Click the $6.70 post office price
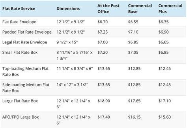Image resolution: width=187 pixels, height=130 pixels. click(x=103, y=22)
